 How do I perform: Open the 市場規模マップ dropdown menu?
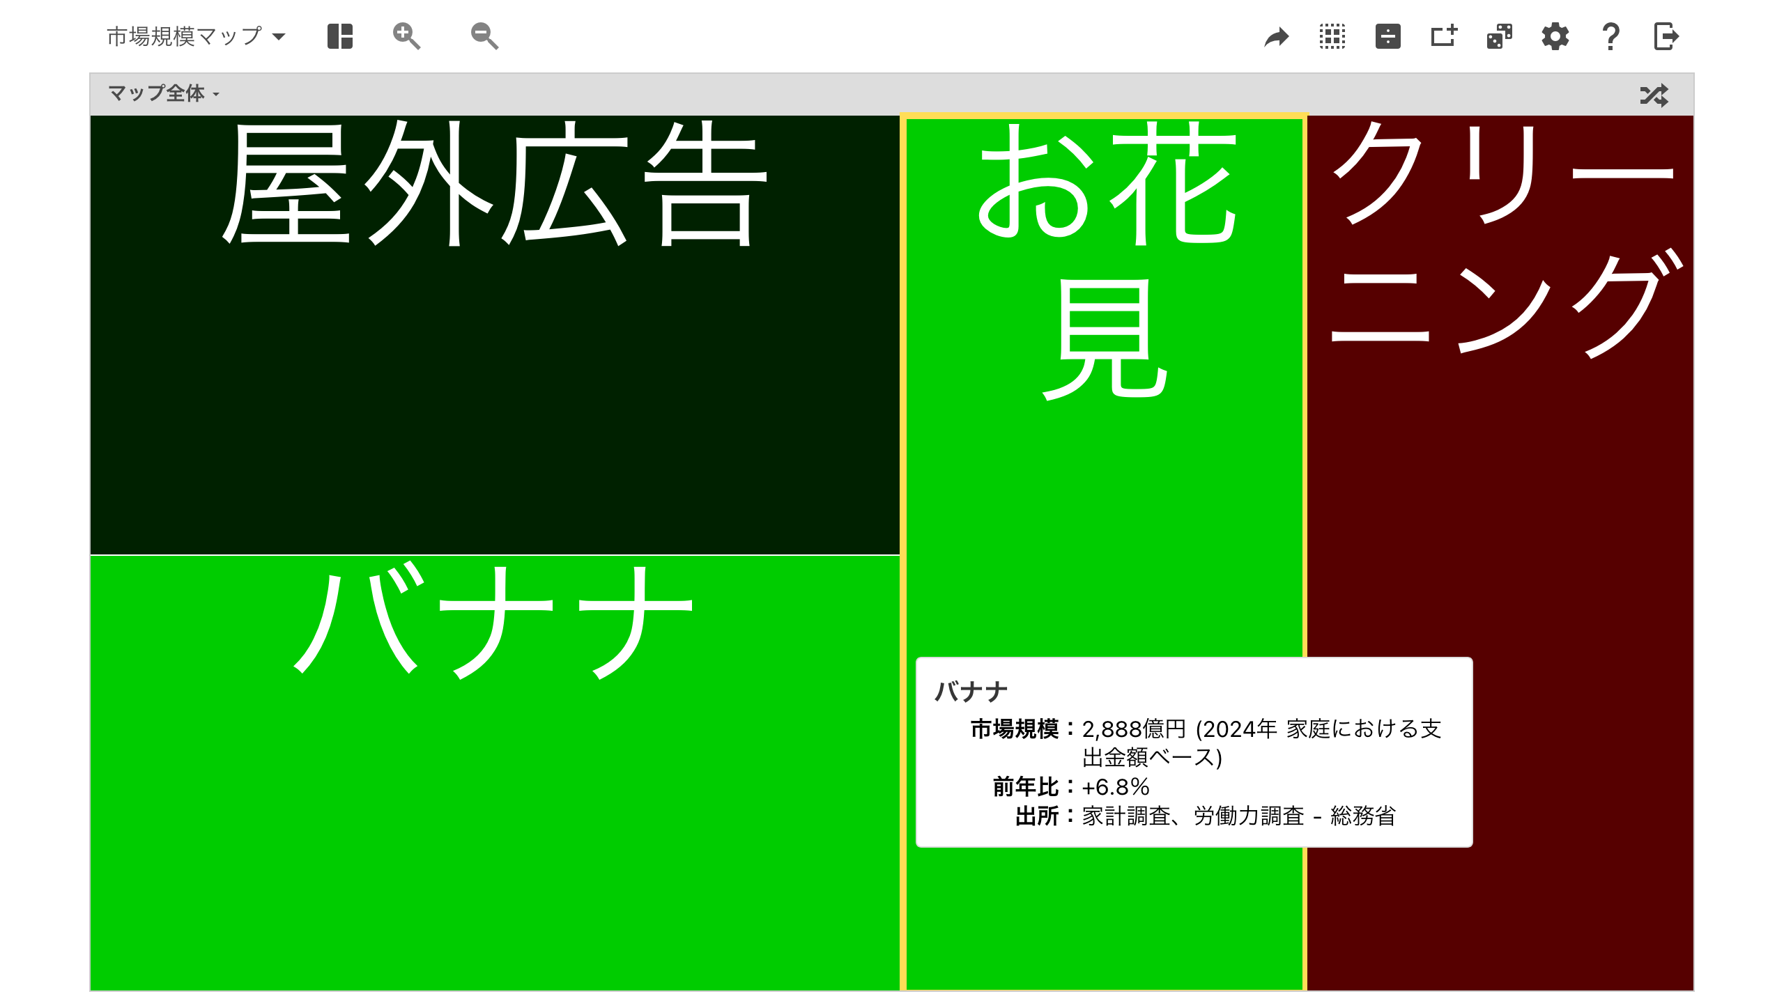(196, 36)
